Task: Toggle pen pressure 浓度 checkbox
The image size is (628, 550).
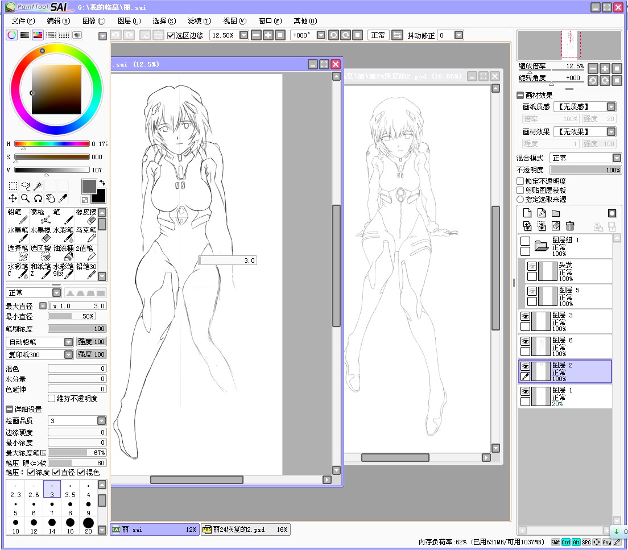Action: click(x=31, y=472)
